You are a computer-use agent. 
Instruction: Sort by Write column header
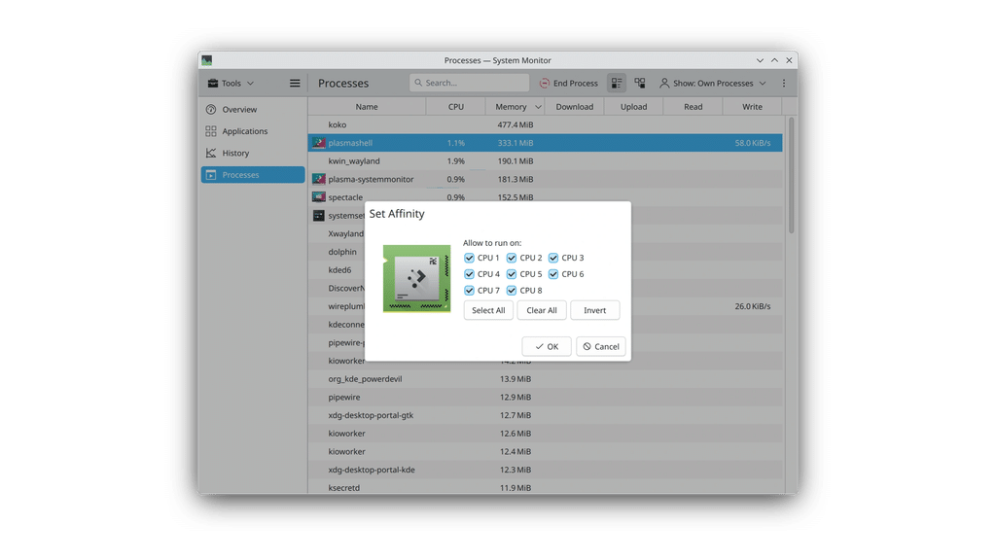(x=752, y=107)
